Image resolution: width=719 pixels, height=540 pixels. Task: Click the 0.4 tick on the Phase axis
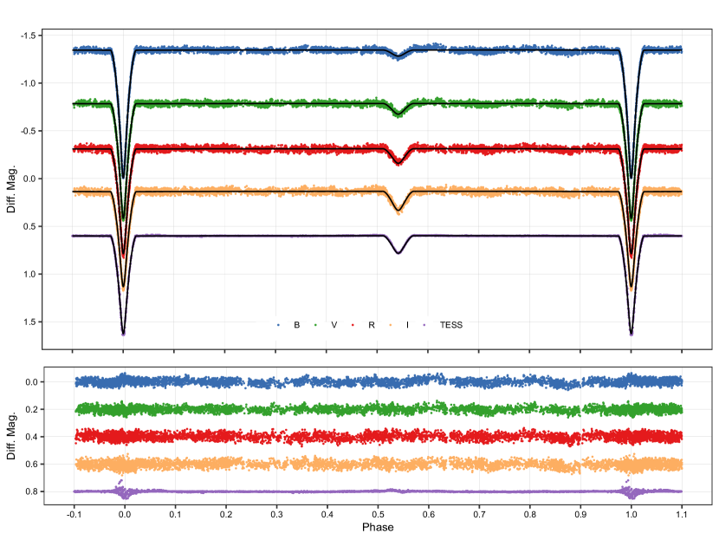coord(327,514)
